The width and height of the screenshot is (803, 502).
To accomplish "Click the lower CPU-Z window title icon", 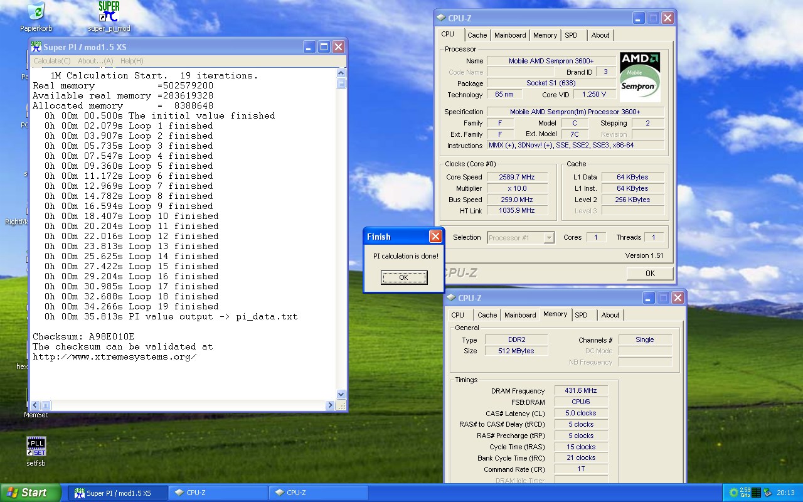I will [451, 298].
